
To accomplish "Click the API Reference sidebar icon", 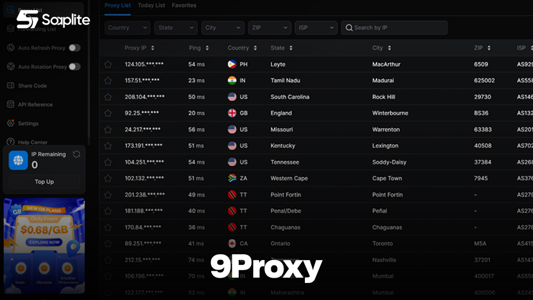I will click(x=11, y=104).
